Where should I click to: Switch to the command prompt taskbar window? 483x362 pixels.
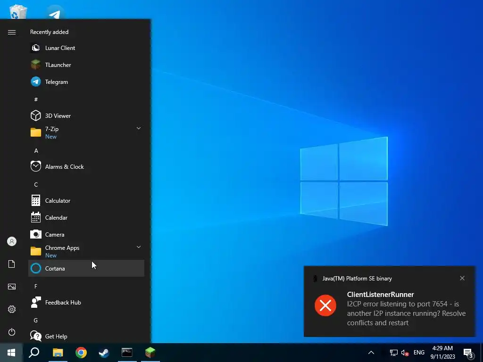[x=127, y=353]
